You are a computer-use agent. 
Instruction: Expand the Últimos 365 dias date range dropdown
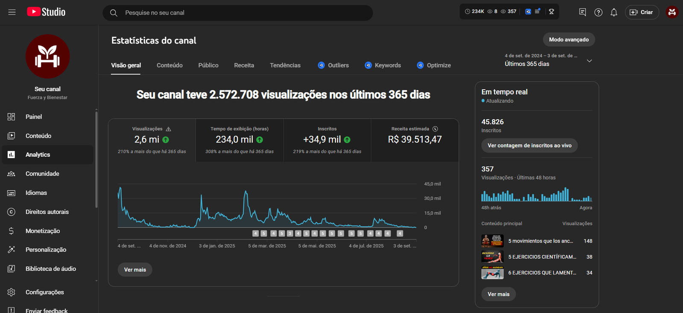pyautogui.click(x=589, y=61)
